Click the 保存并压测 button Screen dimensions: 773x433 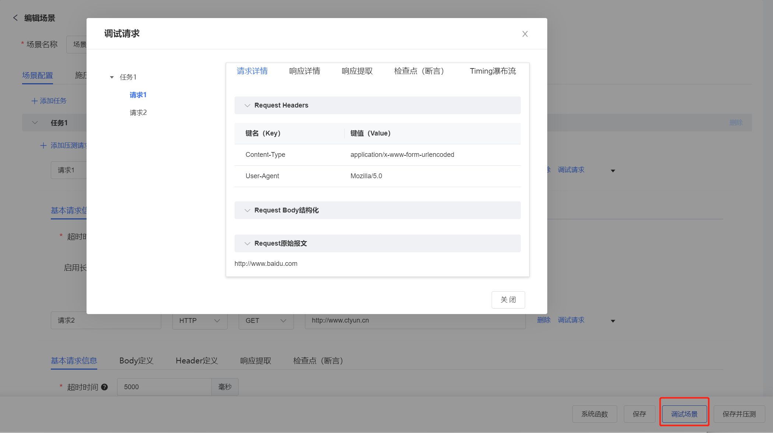[x=739, y=414]
